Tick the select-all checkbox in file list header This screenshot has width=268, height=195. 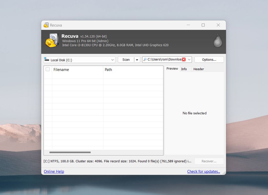click(48, 69)
